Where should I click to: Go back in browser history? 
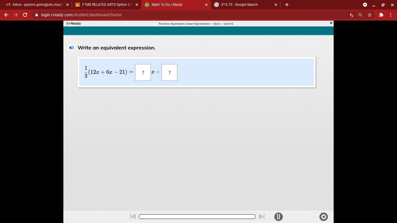point(6,15)
